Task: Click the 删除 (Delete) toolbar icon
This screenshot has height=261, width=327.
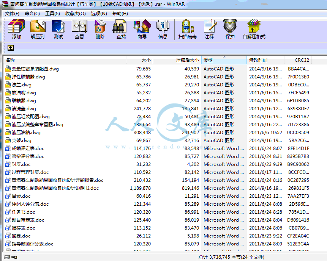Action: pyautogui.click(x=100, y=26)
